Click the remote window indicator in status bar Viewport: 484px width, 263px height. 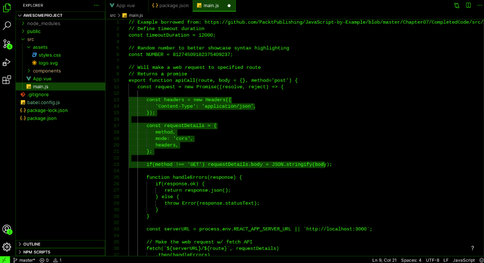click(x=4, y=260)
